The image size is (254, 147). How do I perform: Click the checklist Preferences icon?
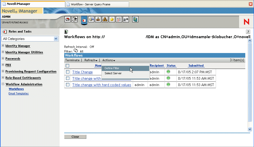tap(119, 19)
